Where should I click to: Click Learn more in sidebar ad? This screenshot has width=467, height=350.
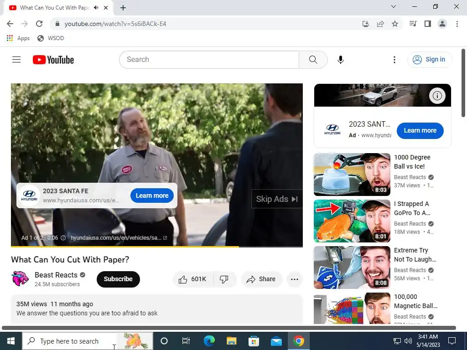[420, 131]
